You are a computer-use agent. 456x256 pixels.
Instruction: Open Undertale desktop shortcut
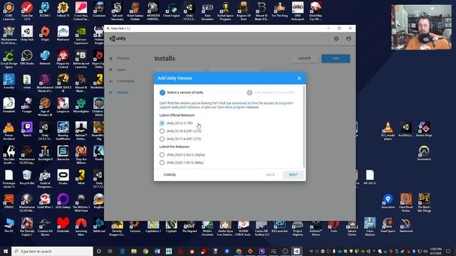tap(63, 225)
